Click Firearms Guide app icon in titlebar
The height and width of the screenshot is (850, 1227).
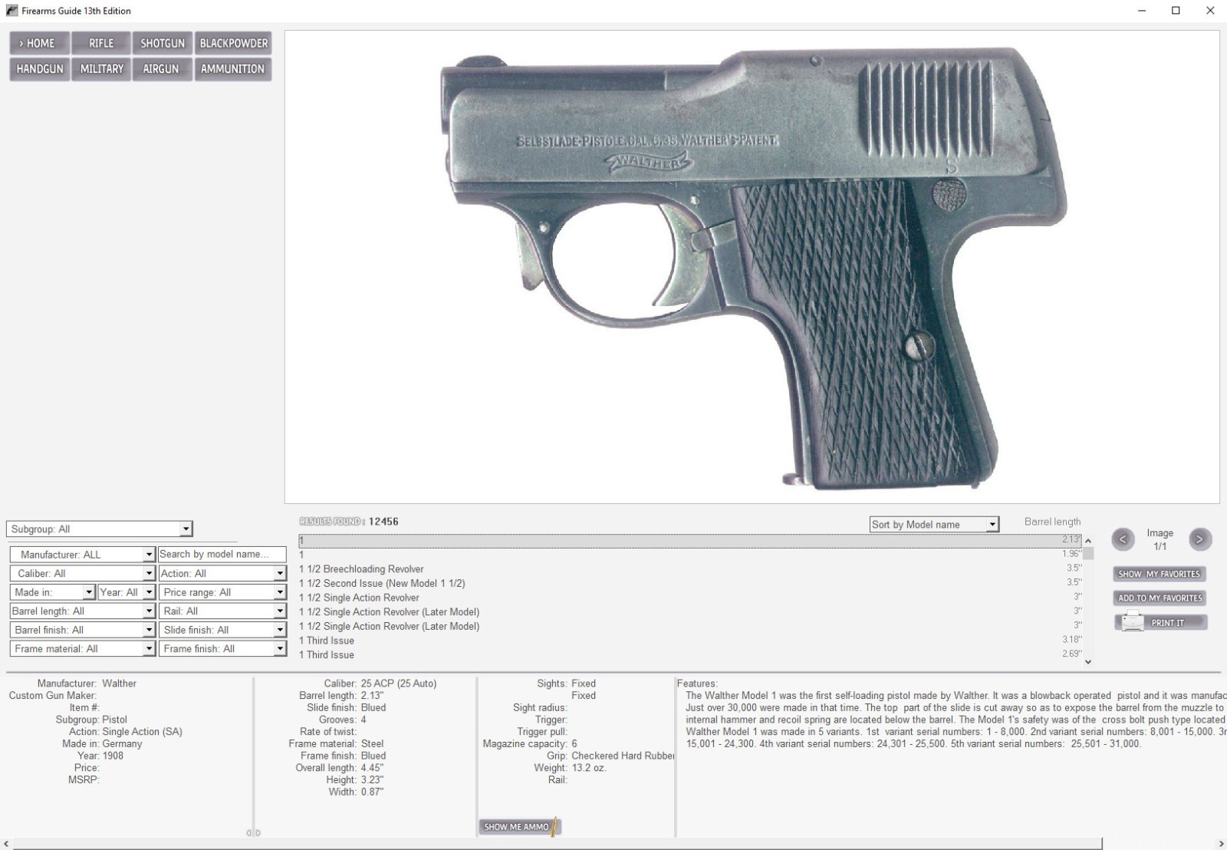pos(11,11)
